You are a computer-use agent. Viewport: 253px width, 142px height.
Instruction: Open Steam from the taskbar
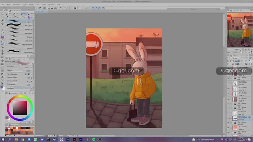[x=55, y=139]
